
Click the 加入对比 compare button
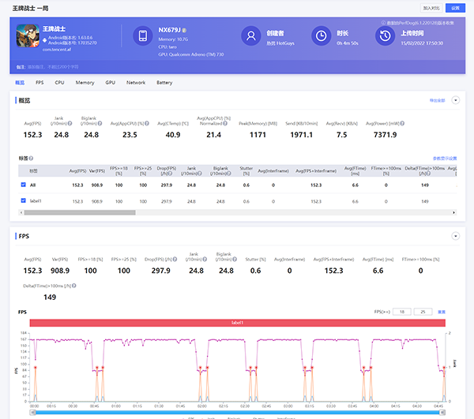431,6
